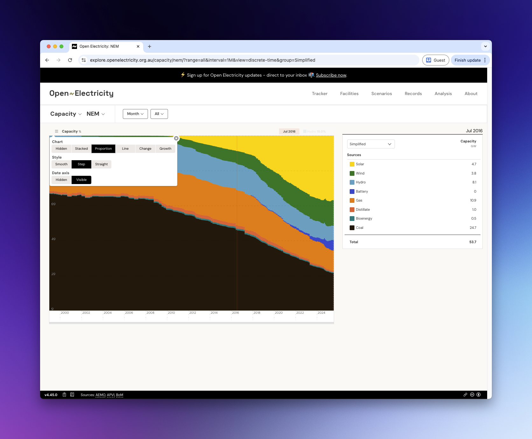Click the Bioenergy teal color swatch

tap(352, 219)
